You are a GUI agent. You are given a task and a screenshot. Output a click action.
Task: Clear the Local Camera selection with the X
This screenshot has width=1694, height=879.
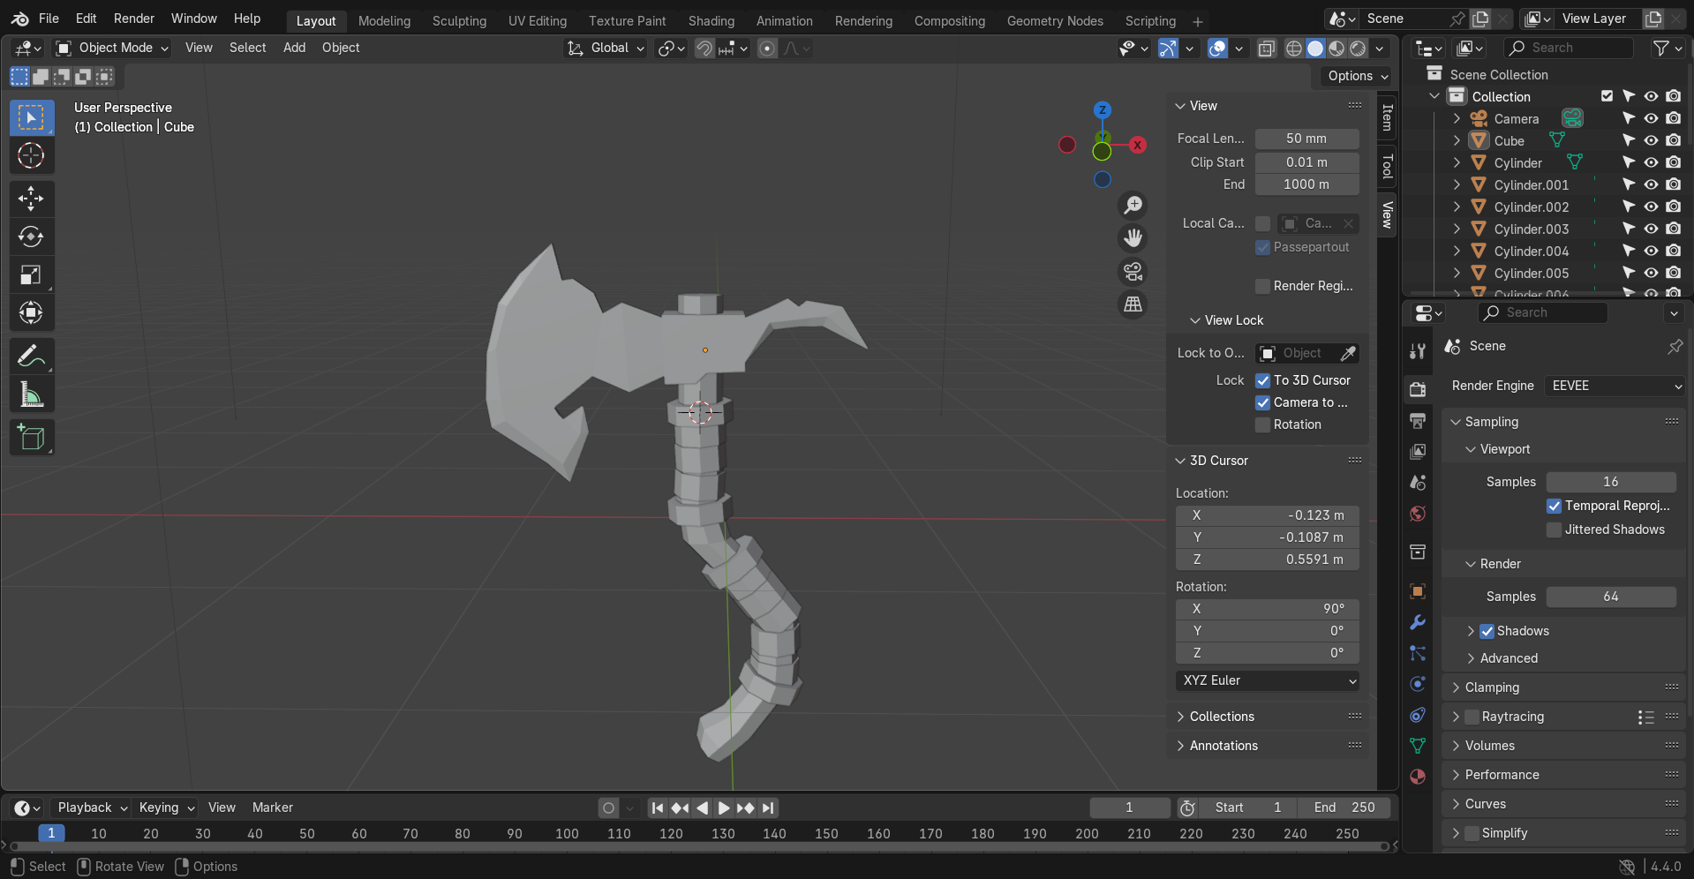[x=1348, y=223]
